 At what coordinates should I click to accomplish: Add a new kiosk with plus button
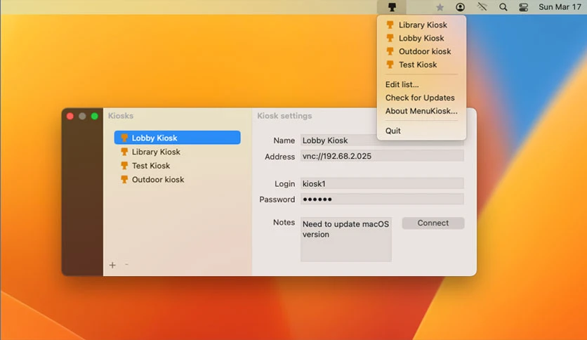(x=112, y=265)
